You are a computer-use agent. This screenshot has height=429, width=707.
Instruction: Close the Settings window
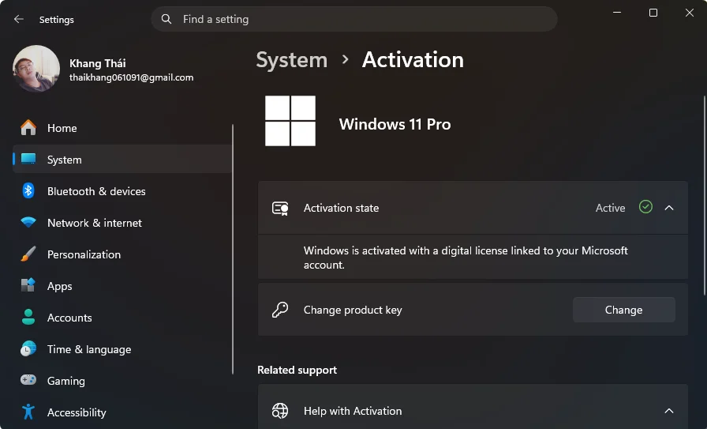pos(690,13)
